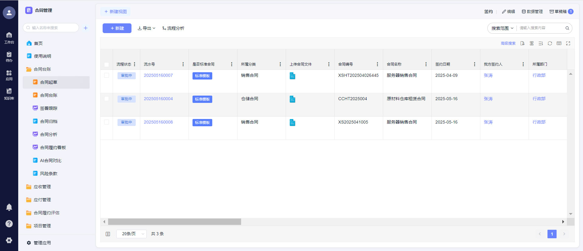
Task: Open serial number link 202505160004
Action: (x=158, y=99)
